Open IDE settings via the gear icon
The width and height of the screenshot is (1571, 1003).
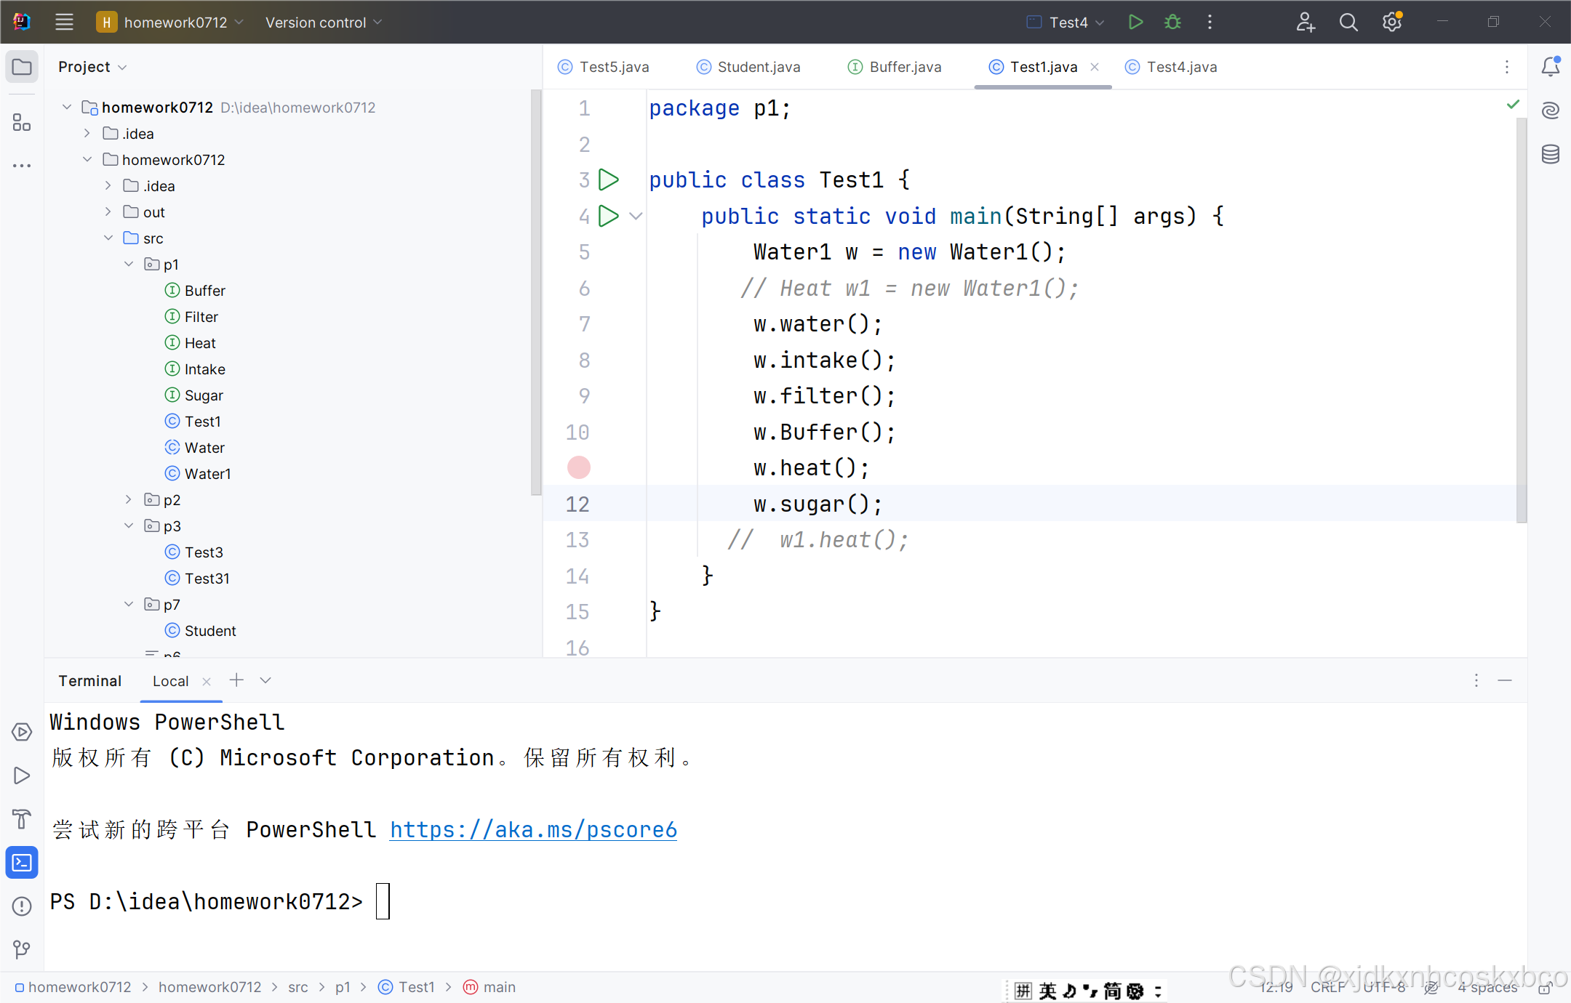tap(1392, 22)
